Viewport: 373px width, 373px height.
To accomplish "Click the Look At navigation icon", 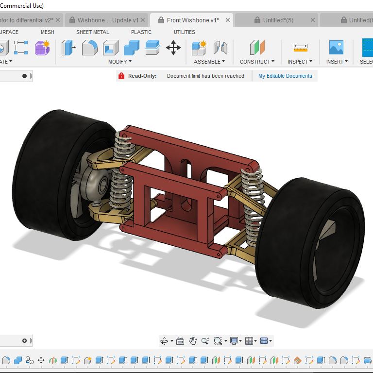I will click(x=180, y=341).
